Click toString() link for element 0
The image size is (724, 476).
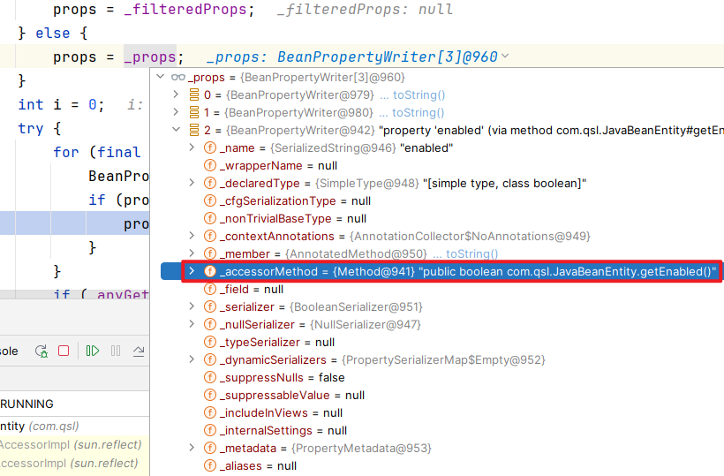tap(419, 95)
